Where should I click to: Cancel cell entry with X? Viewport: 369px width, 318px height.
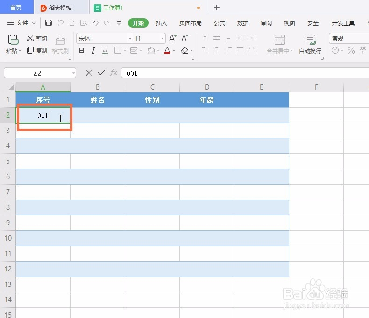point(89,73)
